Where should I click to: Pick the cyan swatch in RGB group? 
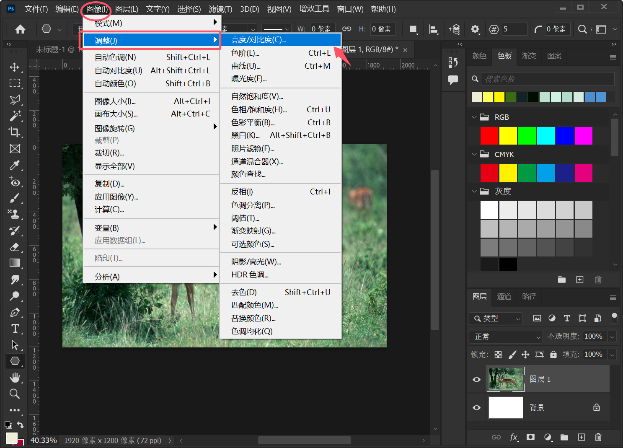tap(546, 136)
